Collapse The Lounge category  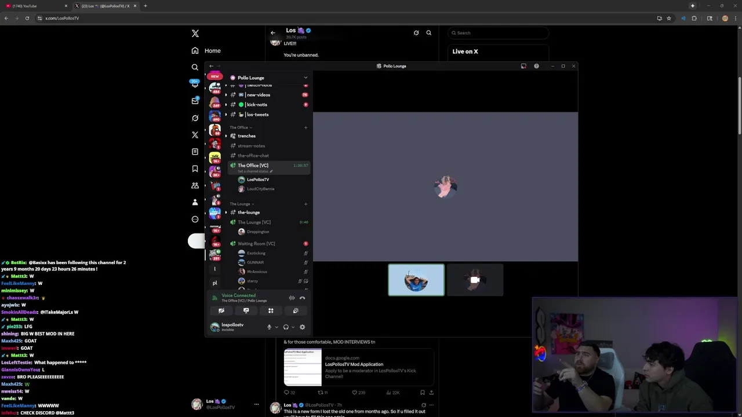(241, 204)
